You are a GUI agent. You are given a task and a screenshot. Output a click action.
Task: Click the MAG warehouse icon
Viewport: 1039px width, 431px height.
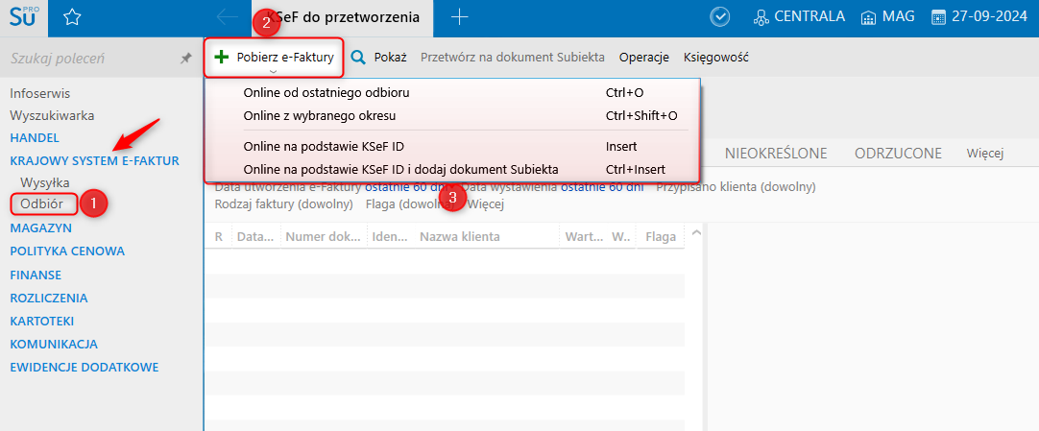868,17
